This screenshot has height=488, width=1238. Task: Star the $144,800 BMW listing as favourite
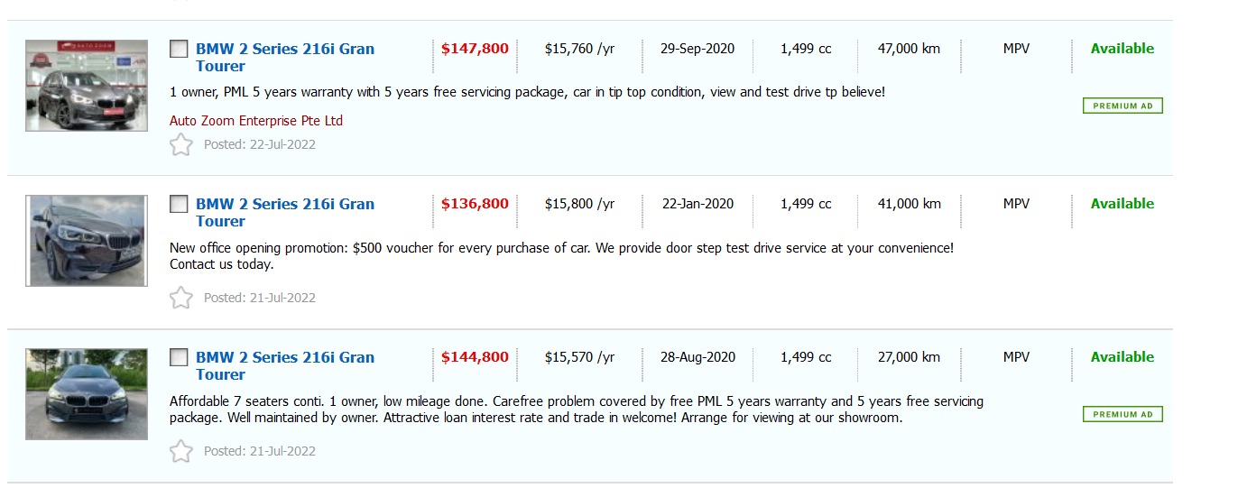(x=181, y=451)
